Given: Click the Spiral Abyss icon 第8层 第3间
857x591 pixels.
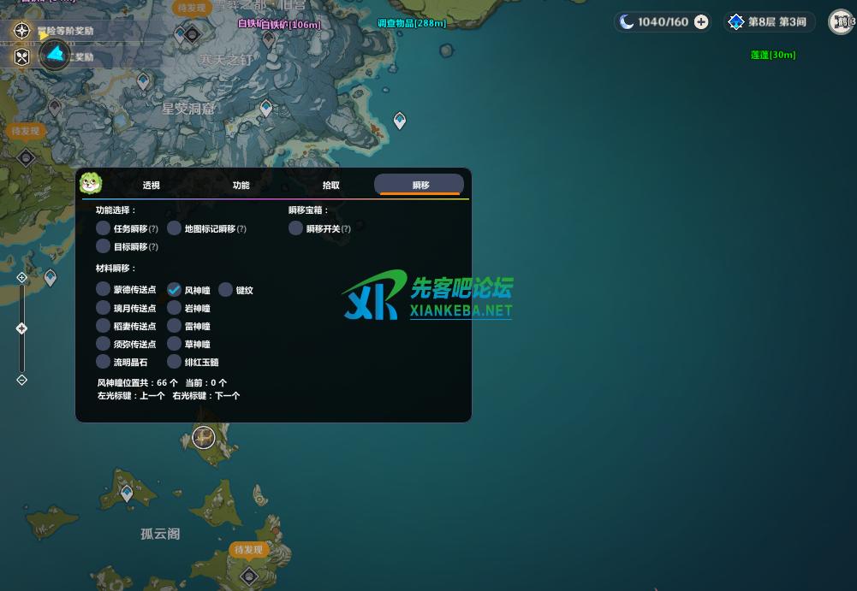Looking at the screenshot, I should 735,22.
